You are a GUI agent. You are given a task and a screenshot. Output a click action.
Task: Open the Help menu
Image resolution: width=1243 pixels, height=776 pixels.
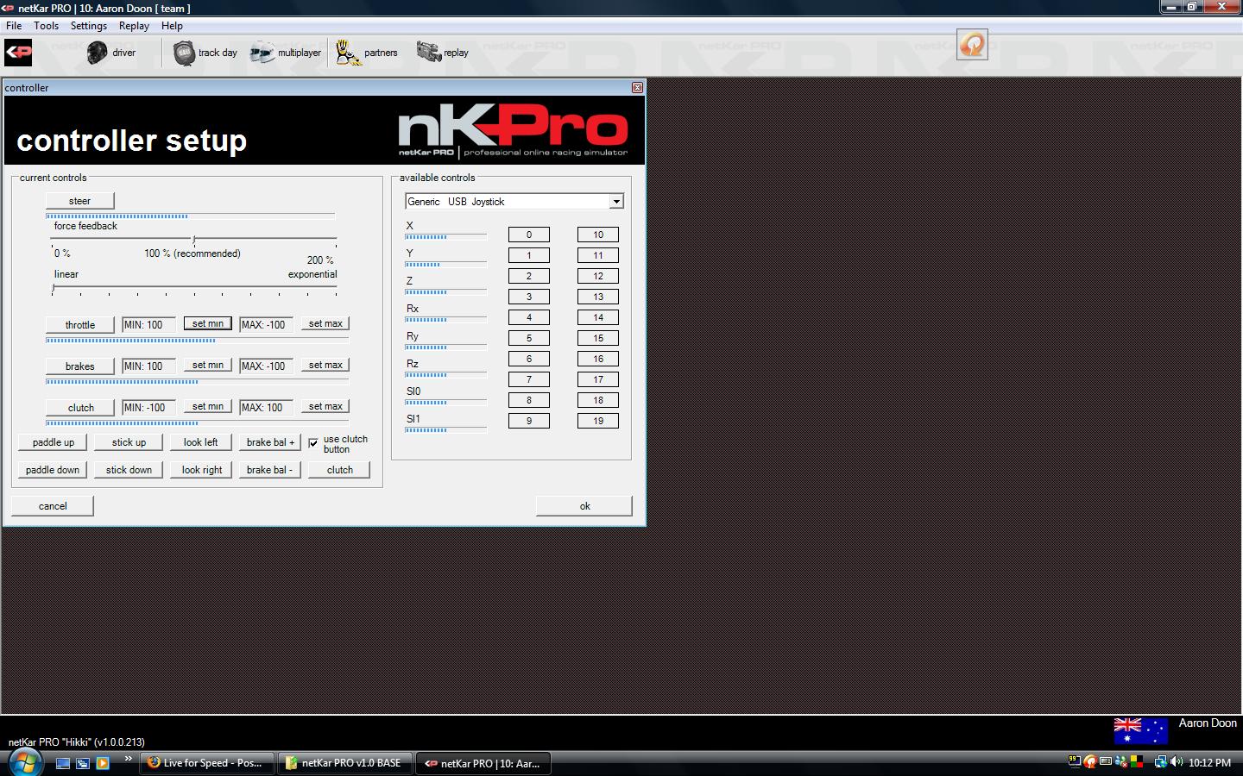click(172, 26)
